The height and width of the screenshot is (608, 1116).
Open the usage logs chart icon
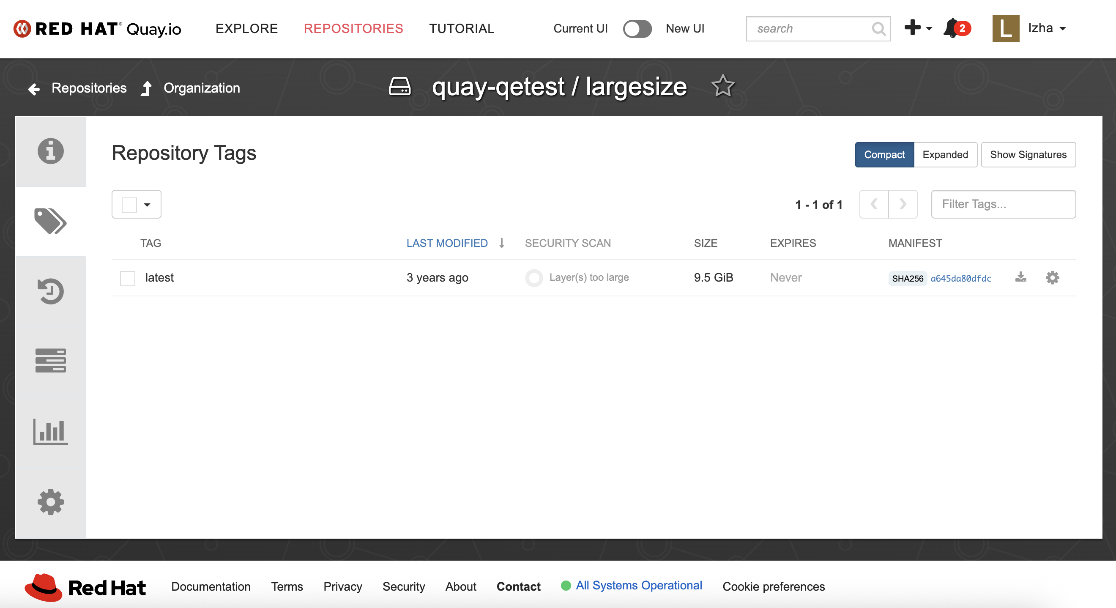(x=51, y=431)
